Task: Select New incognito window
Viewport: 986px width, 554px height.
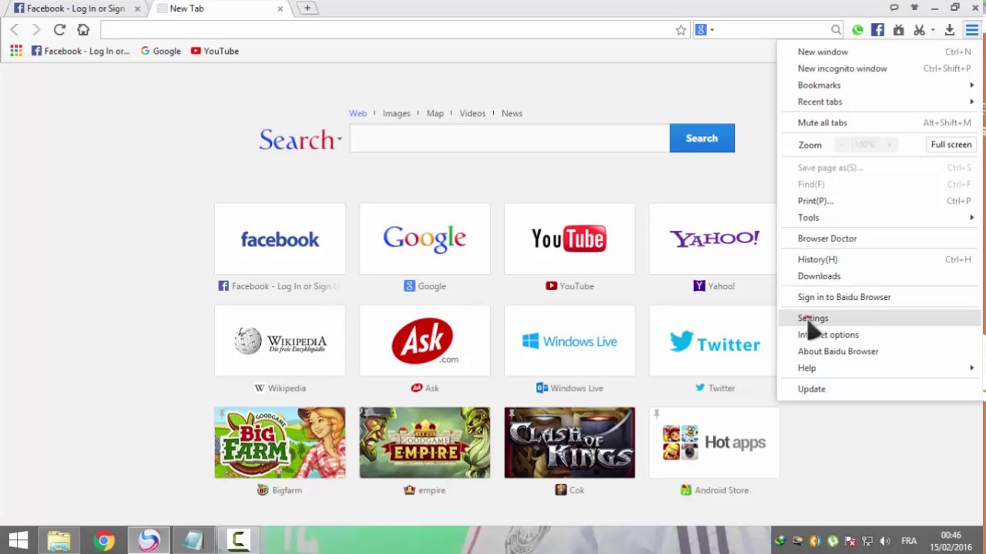Action: (x=880, y=68)
